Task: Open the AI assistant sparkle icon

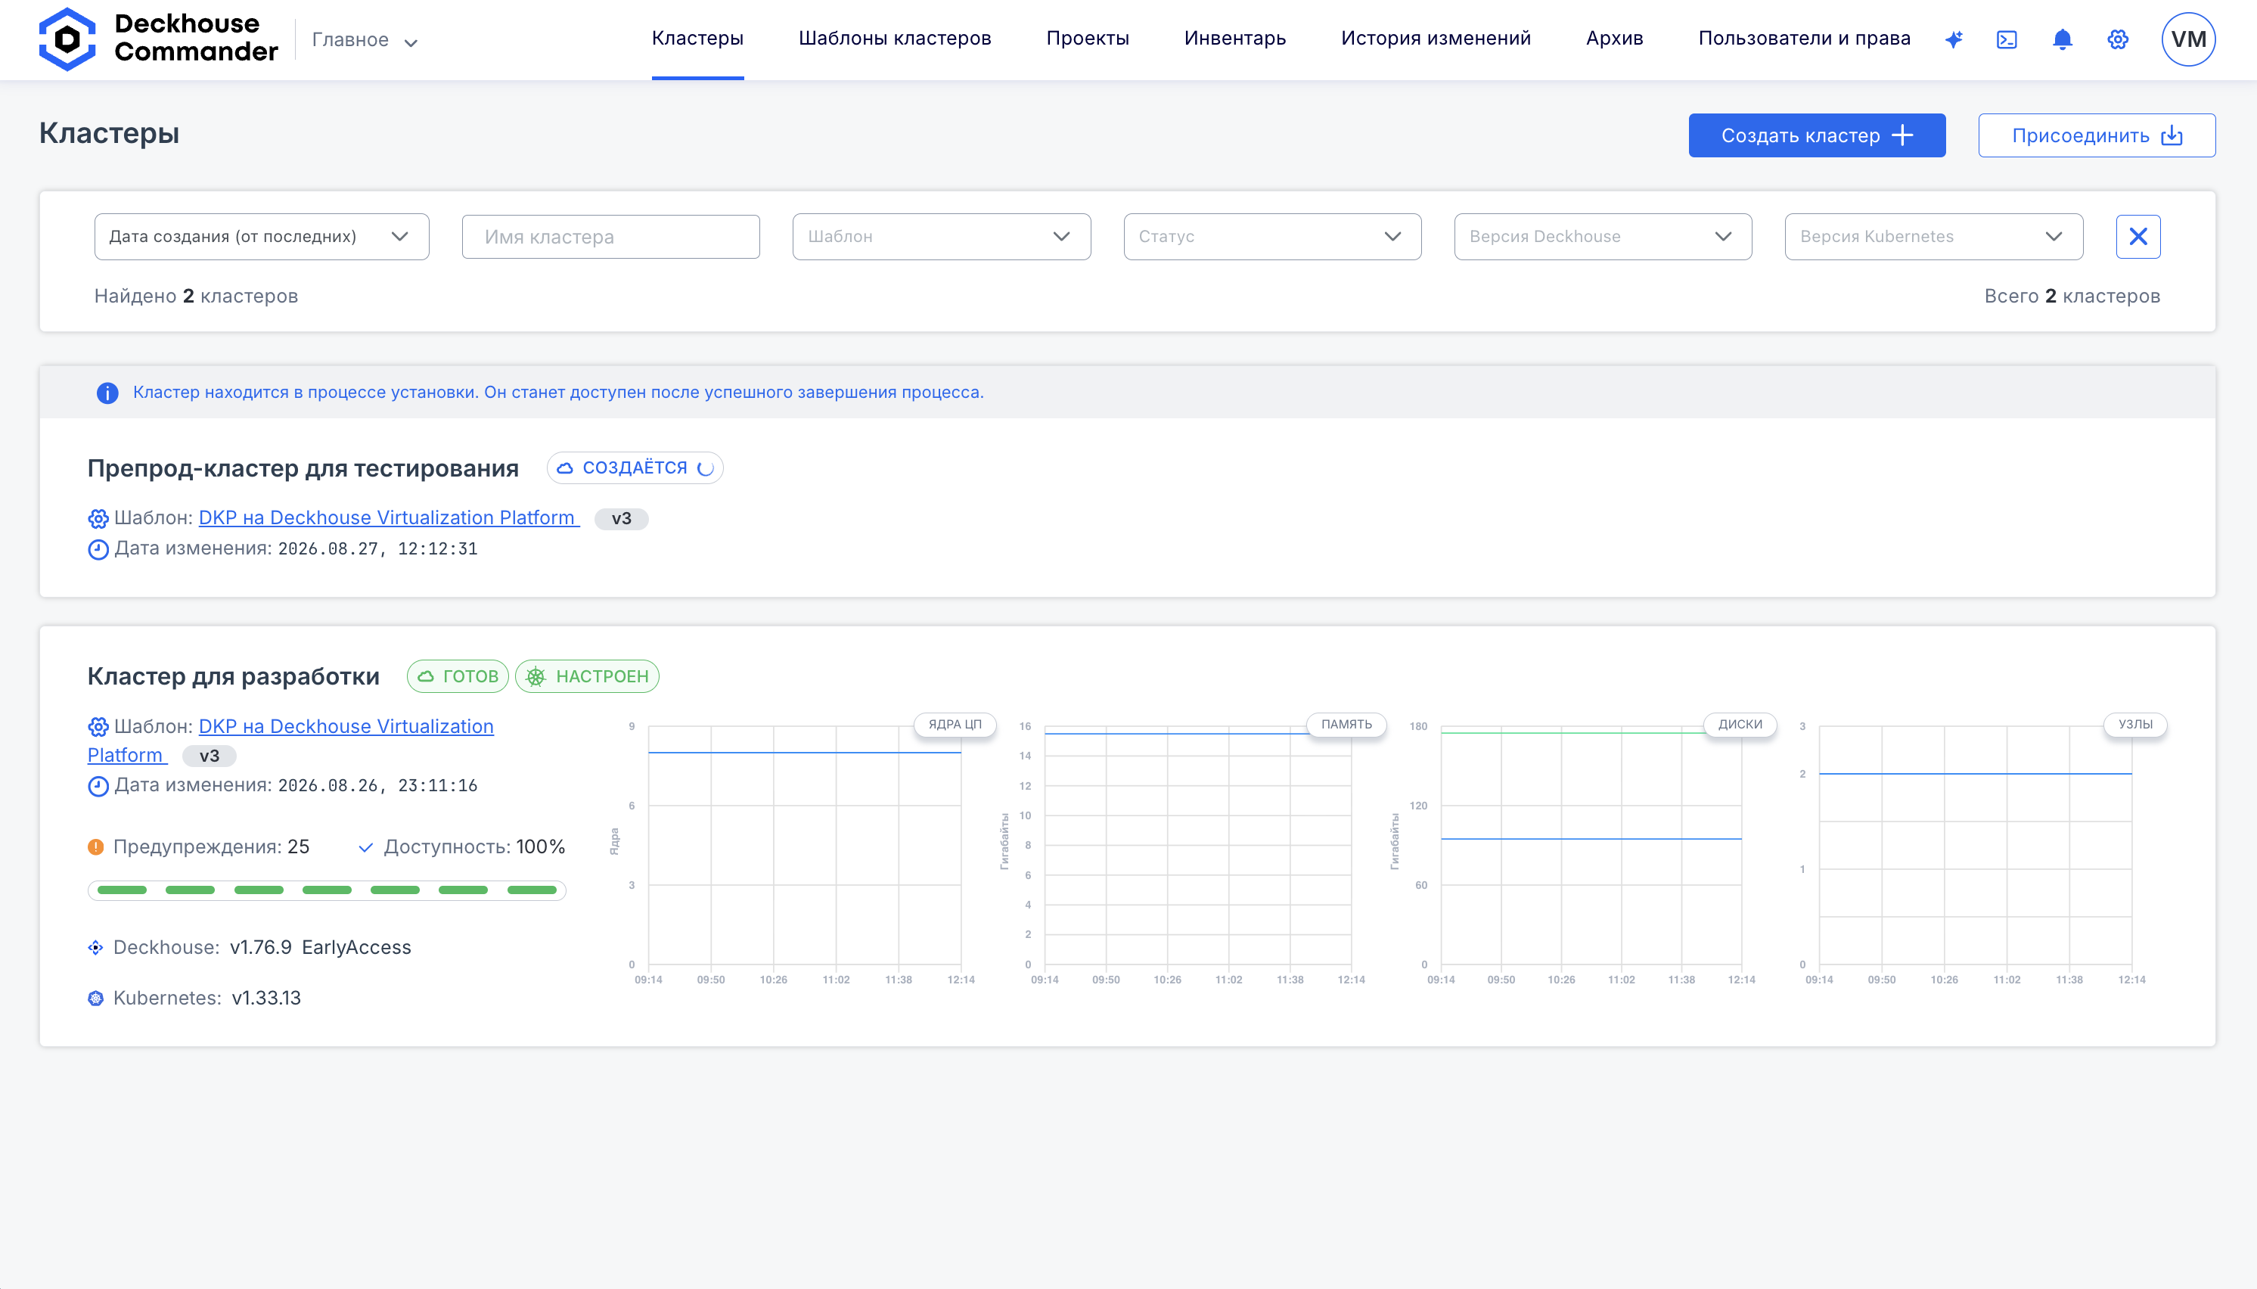Action: [1954, 39]
